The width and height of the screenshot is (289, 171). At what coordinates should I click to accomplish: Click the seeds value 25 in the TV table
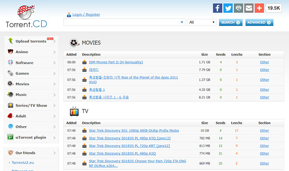[x=220, y=163]
